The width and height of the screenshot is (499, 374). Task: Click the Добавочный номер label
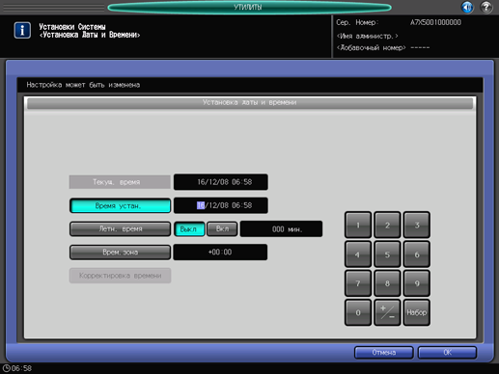click(x=371, y=48)
